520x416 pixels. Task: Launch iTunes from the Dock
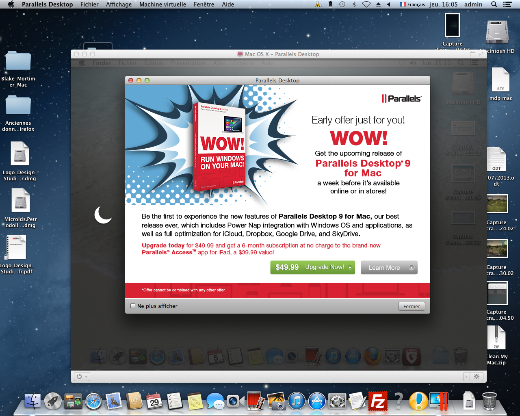pos(297,401)
